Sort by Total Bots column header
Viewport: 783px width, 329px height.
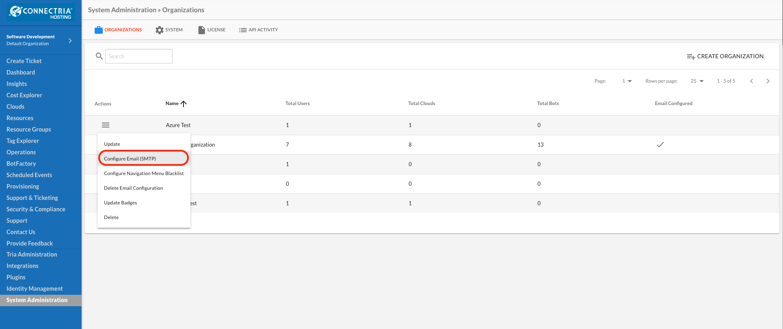click(x=548, y=103)
